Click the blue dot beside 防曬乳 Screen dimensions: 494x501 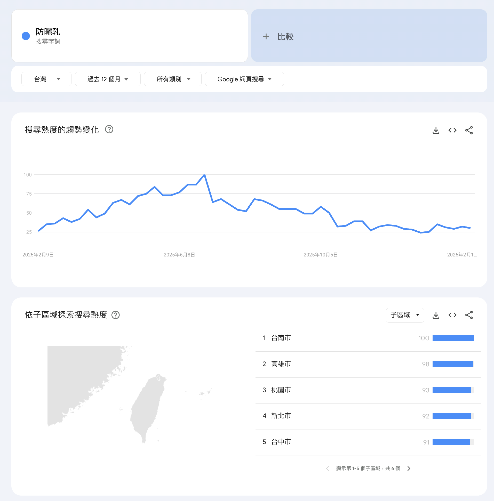(x=26, y=36)
